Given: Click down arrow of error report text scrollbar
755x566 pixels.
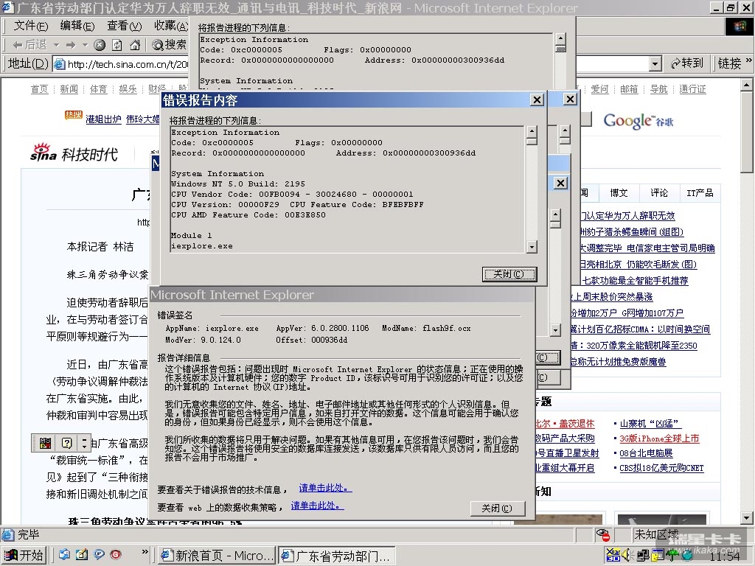Looking at the screenshot, I should pyautogui.click(x=532, y=248).
